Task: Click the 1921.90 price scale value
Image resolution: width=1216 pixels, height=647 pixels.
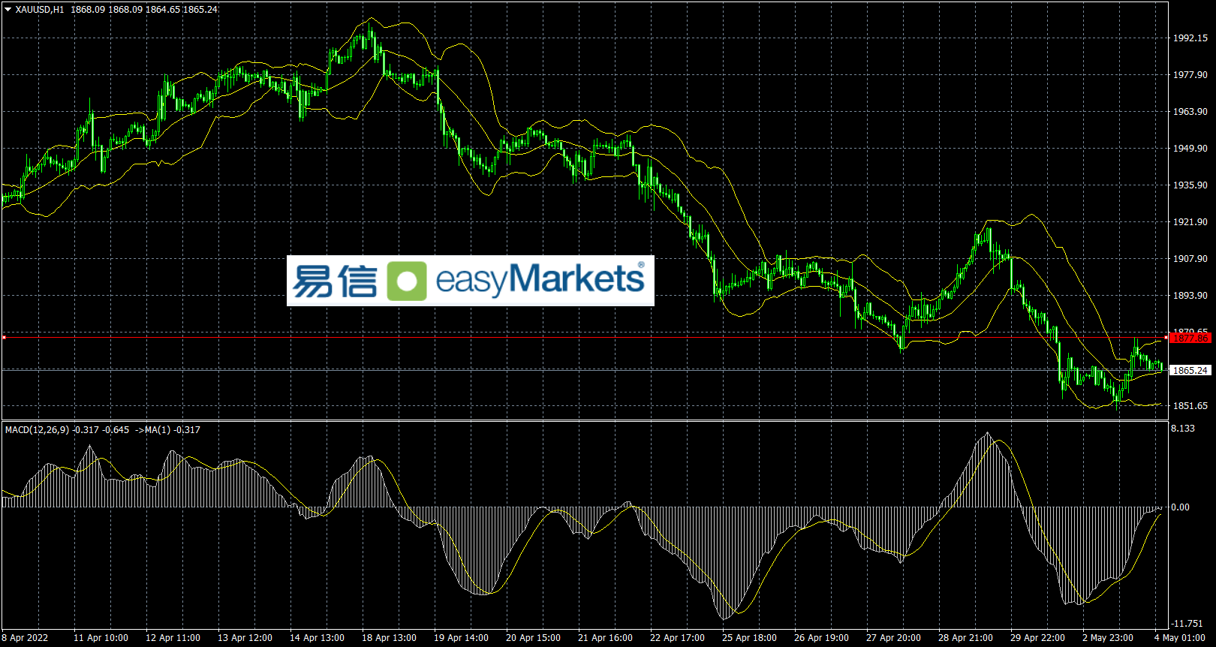Action: (x=1190, y=222)
